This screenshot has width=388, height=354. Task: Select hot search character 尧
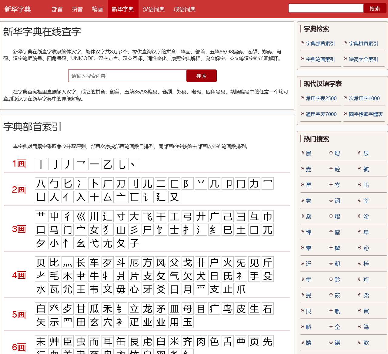pyautogui.click(x=366, y=295)
